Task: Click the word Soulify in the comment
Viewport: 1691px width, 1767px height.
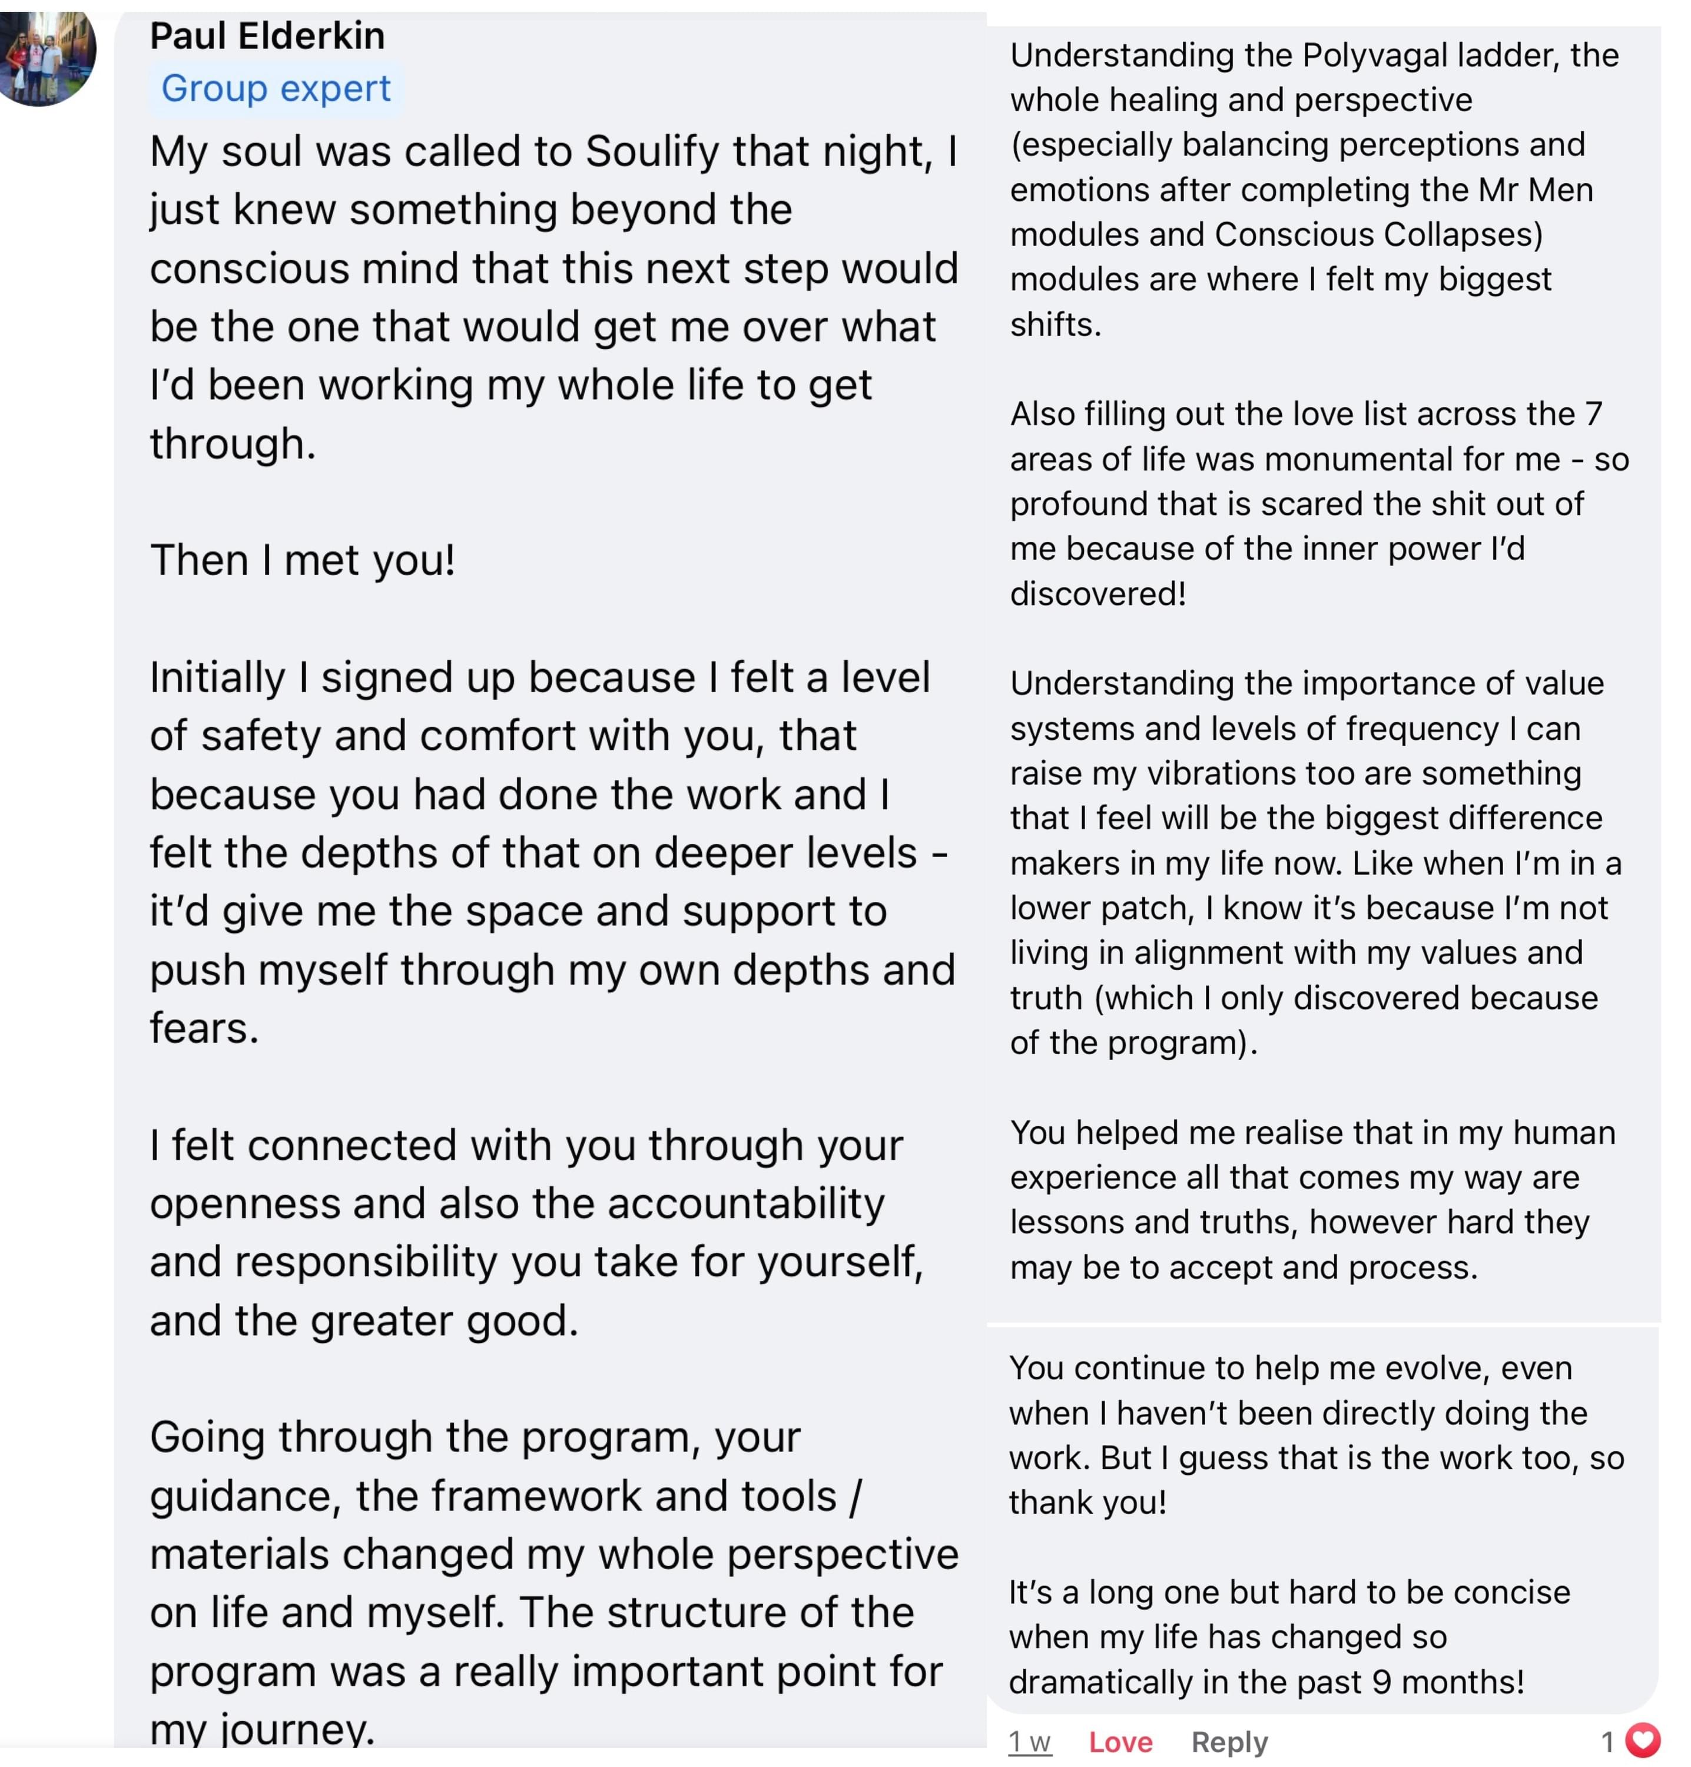Action: coord(651,151)
